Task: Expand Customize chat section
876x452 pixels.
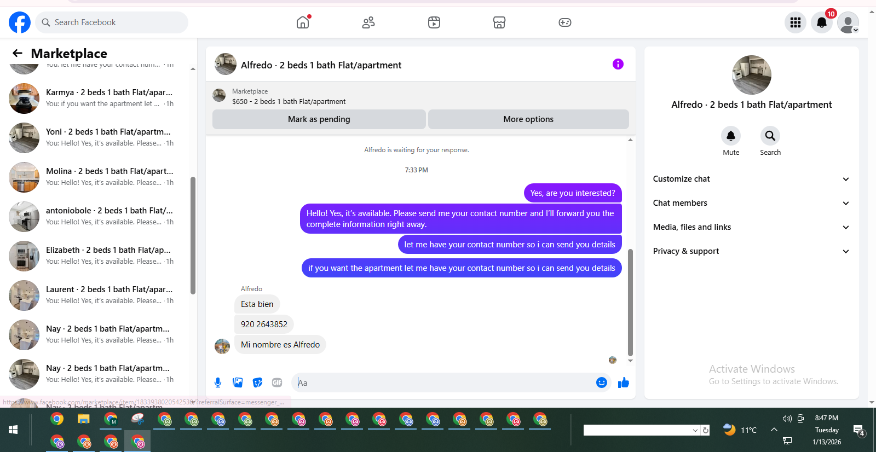Action: 751,179
